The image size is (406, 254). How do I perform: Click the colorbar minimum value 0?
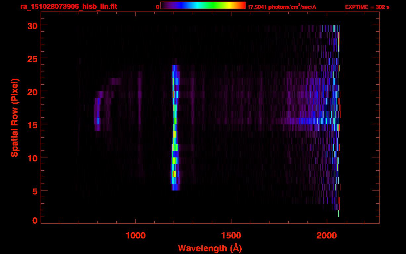(x=157, y=7)
